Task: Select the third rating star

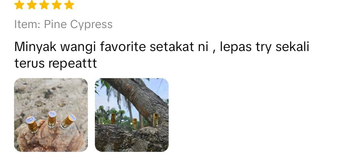Action: tap(44, 4)
